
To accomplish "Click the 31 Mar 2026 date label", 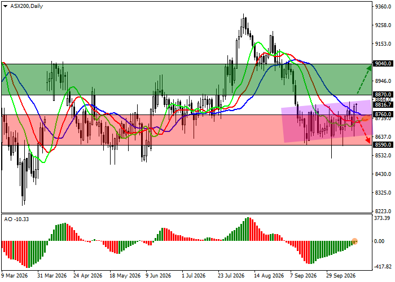I will click(x=52, y=276).
